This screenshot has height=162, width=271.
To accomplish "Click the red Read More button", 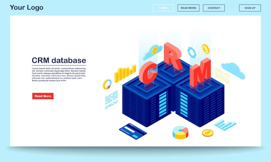I will 43,96.
